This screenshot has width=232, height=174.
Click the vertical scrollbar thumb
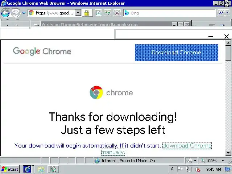tap(228, 53)
